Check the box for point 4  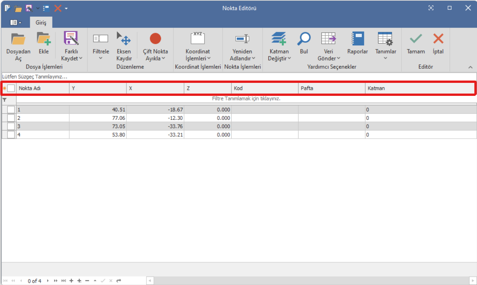pos(11,135)
